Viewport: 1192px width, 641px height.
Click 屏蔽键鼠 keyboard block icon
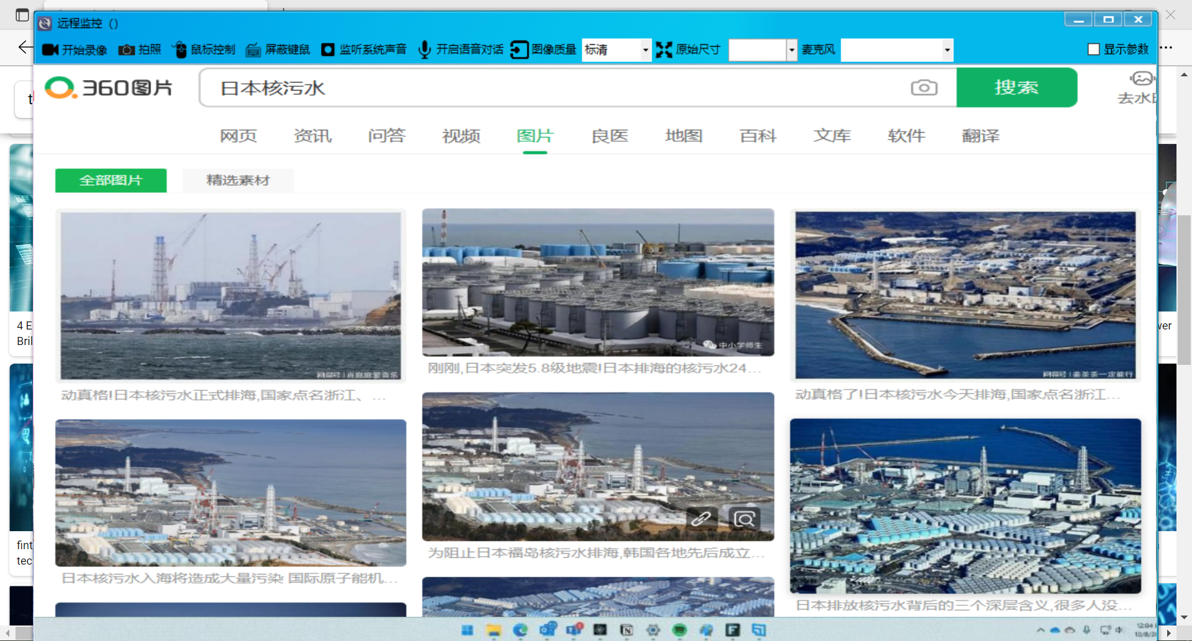click(253, 50)
